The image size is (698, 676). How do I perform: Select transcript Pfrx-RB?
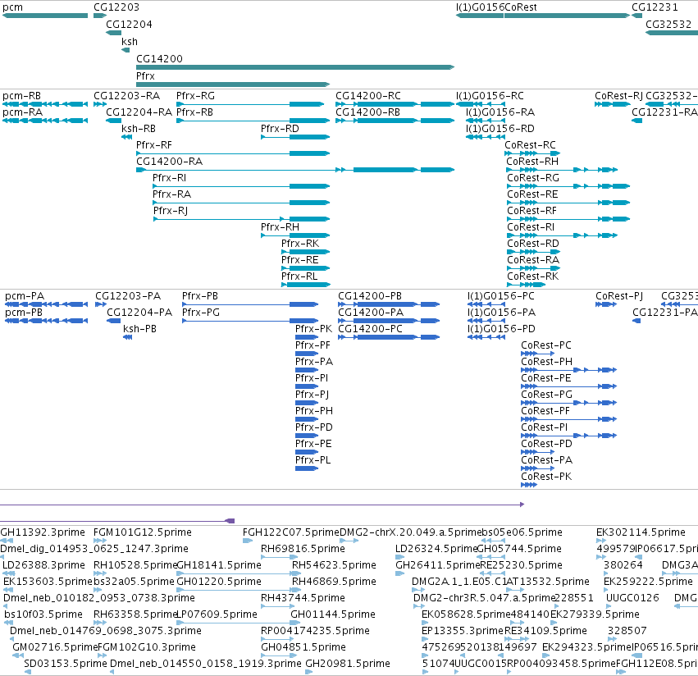coord(253,121)
